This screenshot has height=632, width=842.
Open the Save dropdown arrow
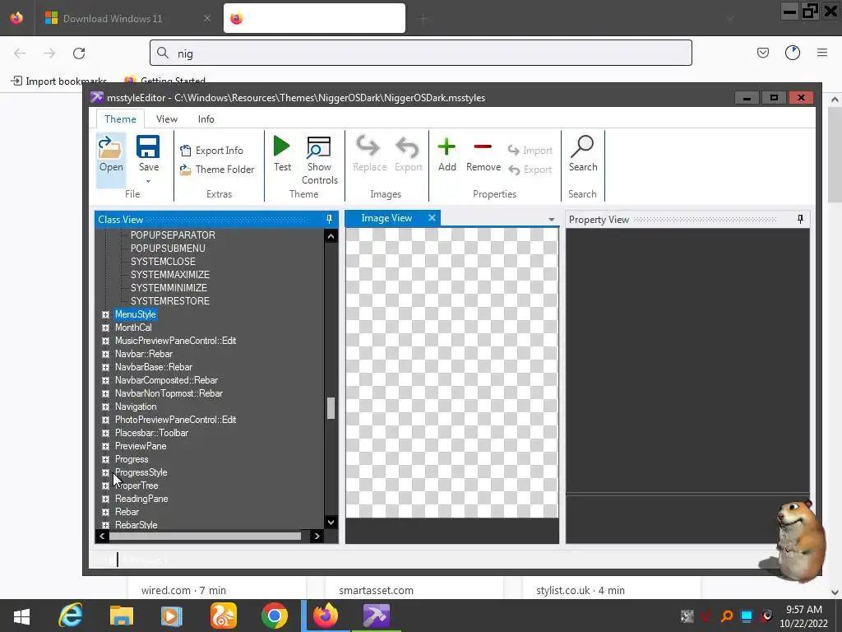[148, 181]
